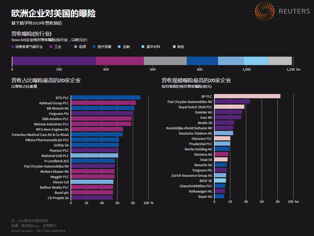This screenshot has height=236, width=314.
Task: Select the grey energy segment of the stacked bar
Action: [x=165, y=61]
